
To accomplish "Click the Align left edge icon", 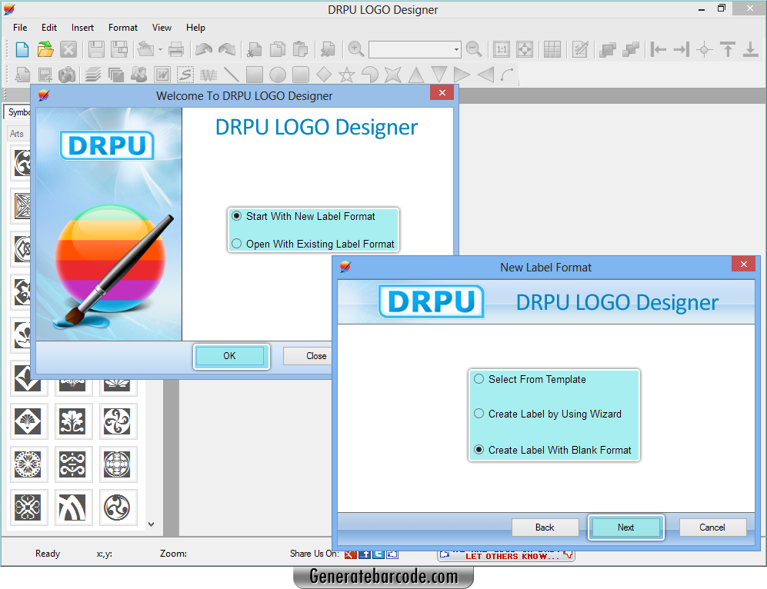I will tap(658, 49).
